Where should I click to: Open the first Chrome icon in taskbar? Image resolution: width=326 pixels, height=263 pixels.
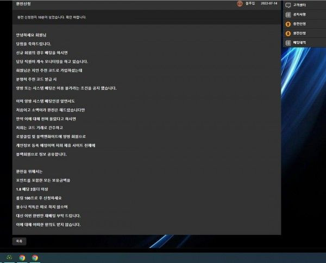22,258
